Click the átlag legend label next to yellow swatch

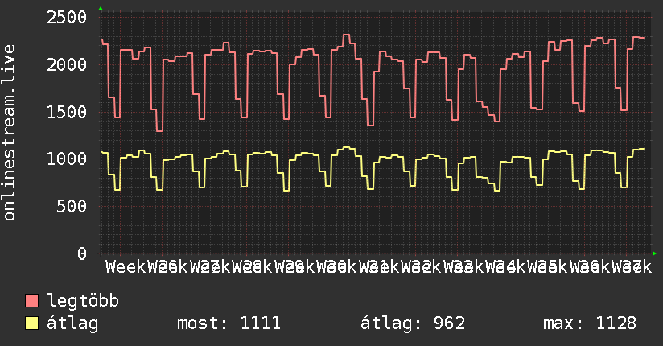[x=72, y=323]
